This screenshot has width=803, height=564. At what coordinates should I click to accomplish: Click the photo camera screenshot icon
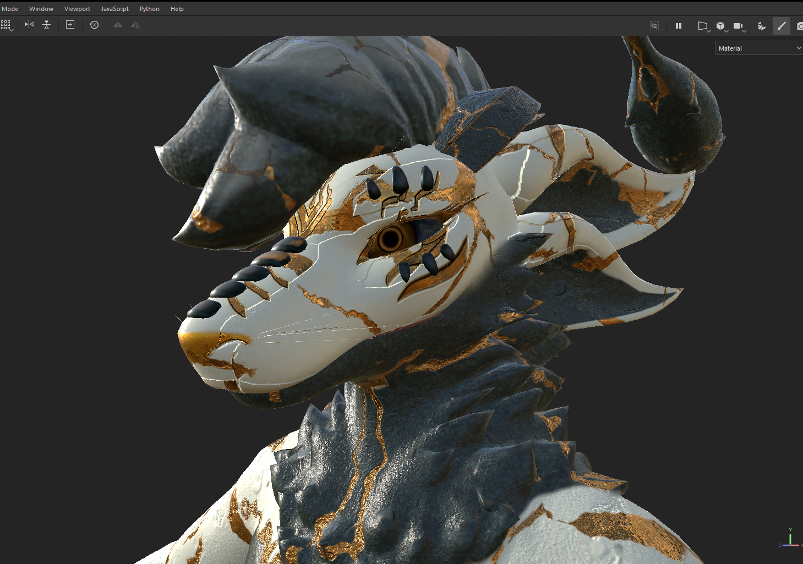(x=799, y=26)
